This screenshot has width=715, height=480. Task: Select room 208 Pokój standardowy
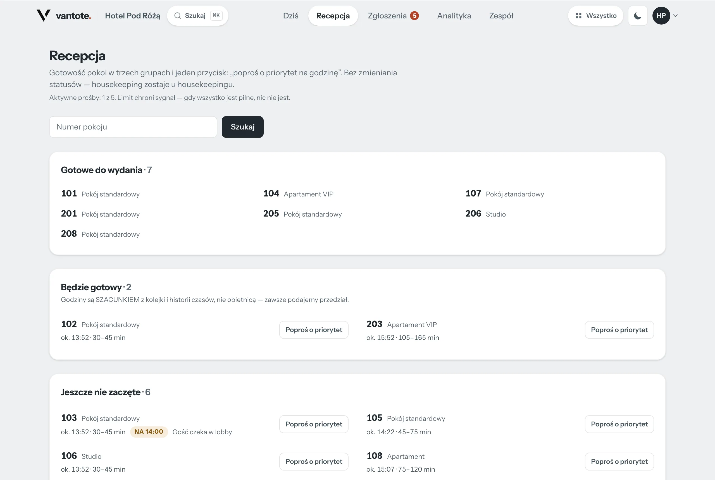pyautogui.click(x=100, y=234)
